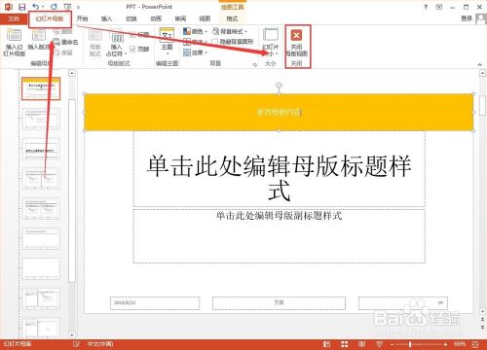Click 母版版式 (Master Layout) icon

[95, 43]
